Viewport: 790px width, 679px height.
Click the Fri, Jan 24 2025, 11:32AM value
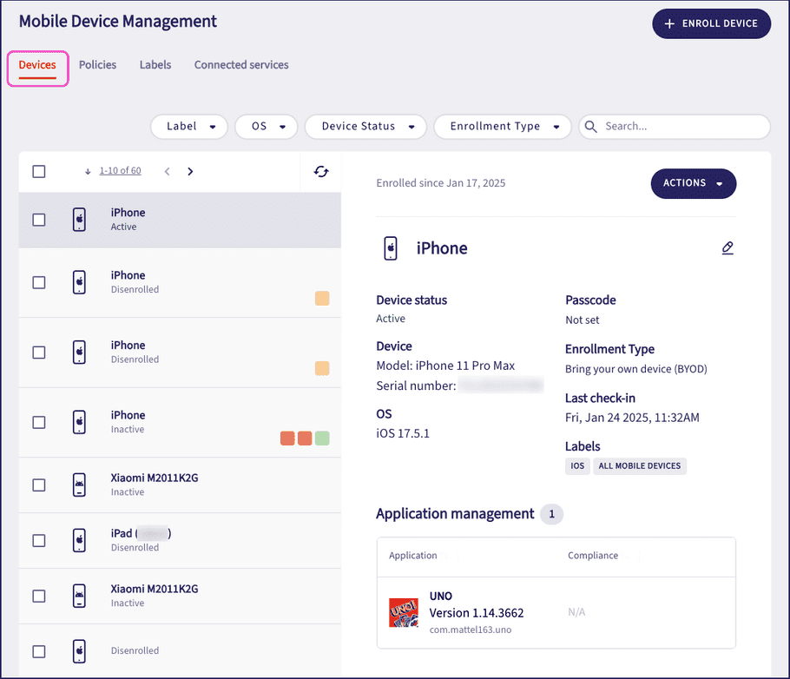pyautogui.click(x=632, y=418)
